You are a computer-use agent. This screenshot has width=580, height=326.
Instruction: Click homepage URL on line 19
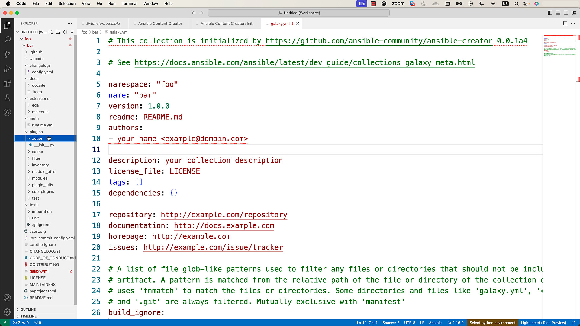pos(192,236)
